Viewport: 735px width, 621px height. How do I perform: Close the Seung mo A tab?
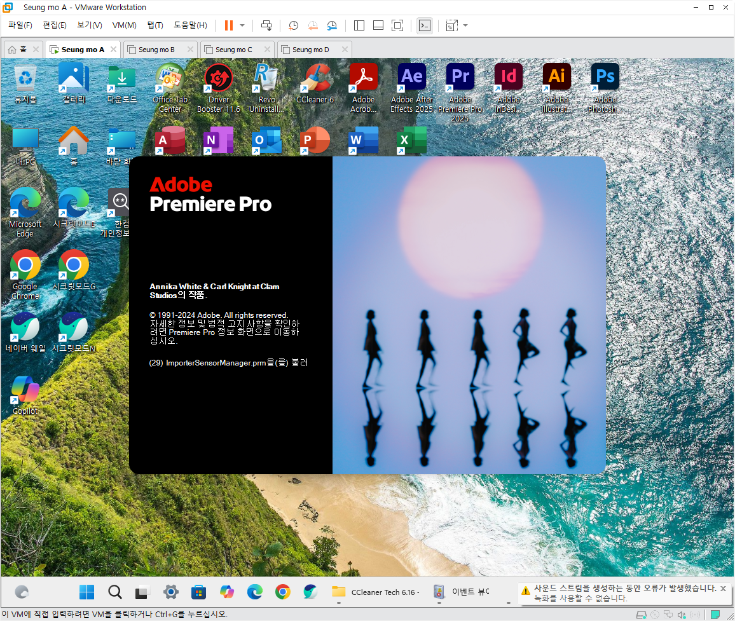tap(113, 49)
